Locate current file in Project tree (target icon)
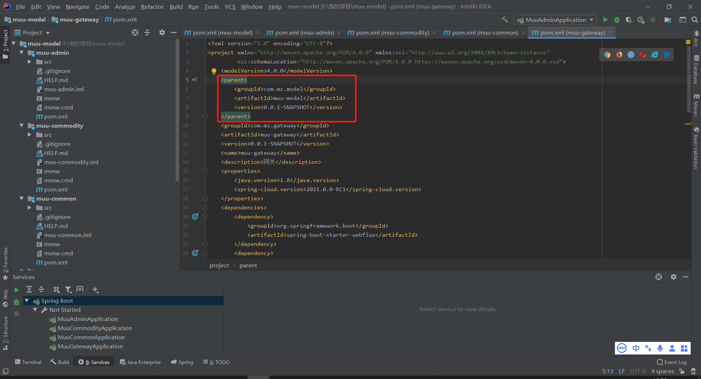This screenshot has width=701, height=379. tap(135, 32)
